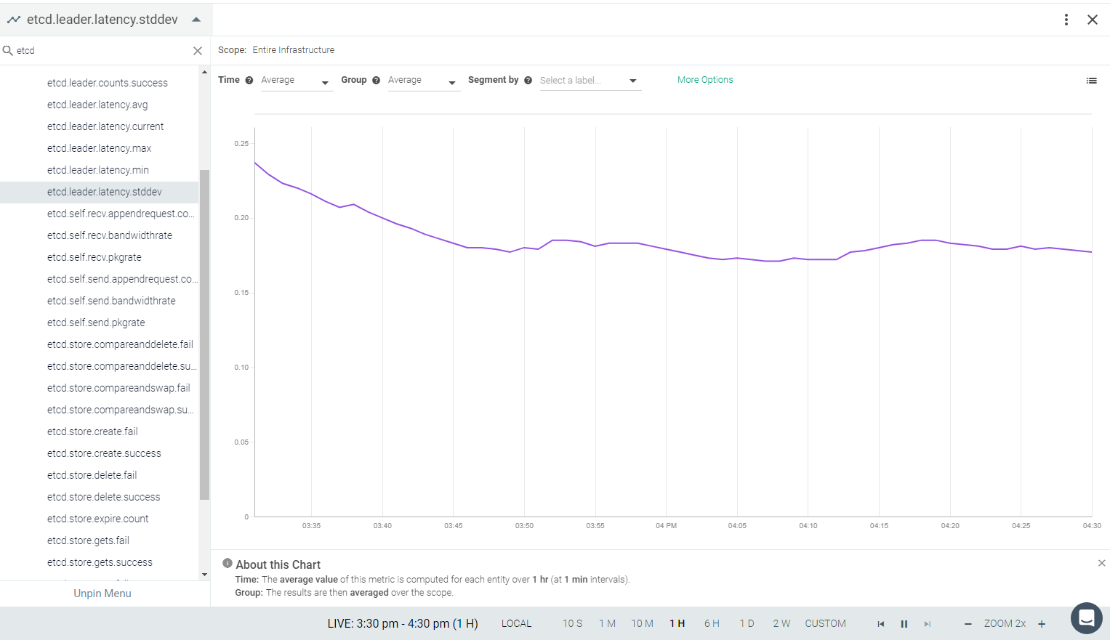Click the LOCAL timezone toggle
The image size is (1110, 640).
tap(517, 623)
